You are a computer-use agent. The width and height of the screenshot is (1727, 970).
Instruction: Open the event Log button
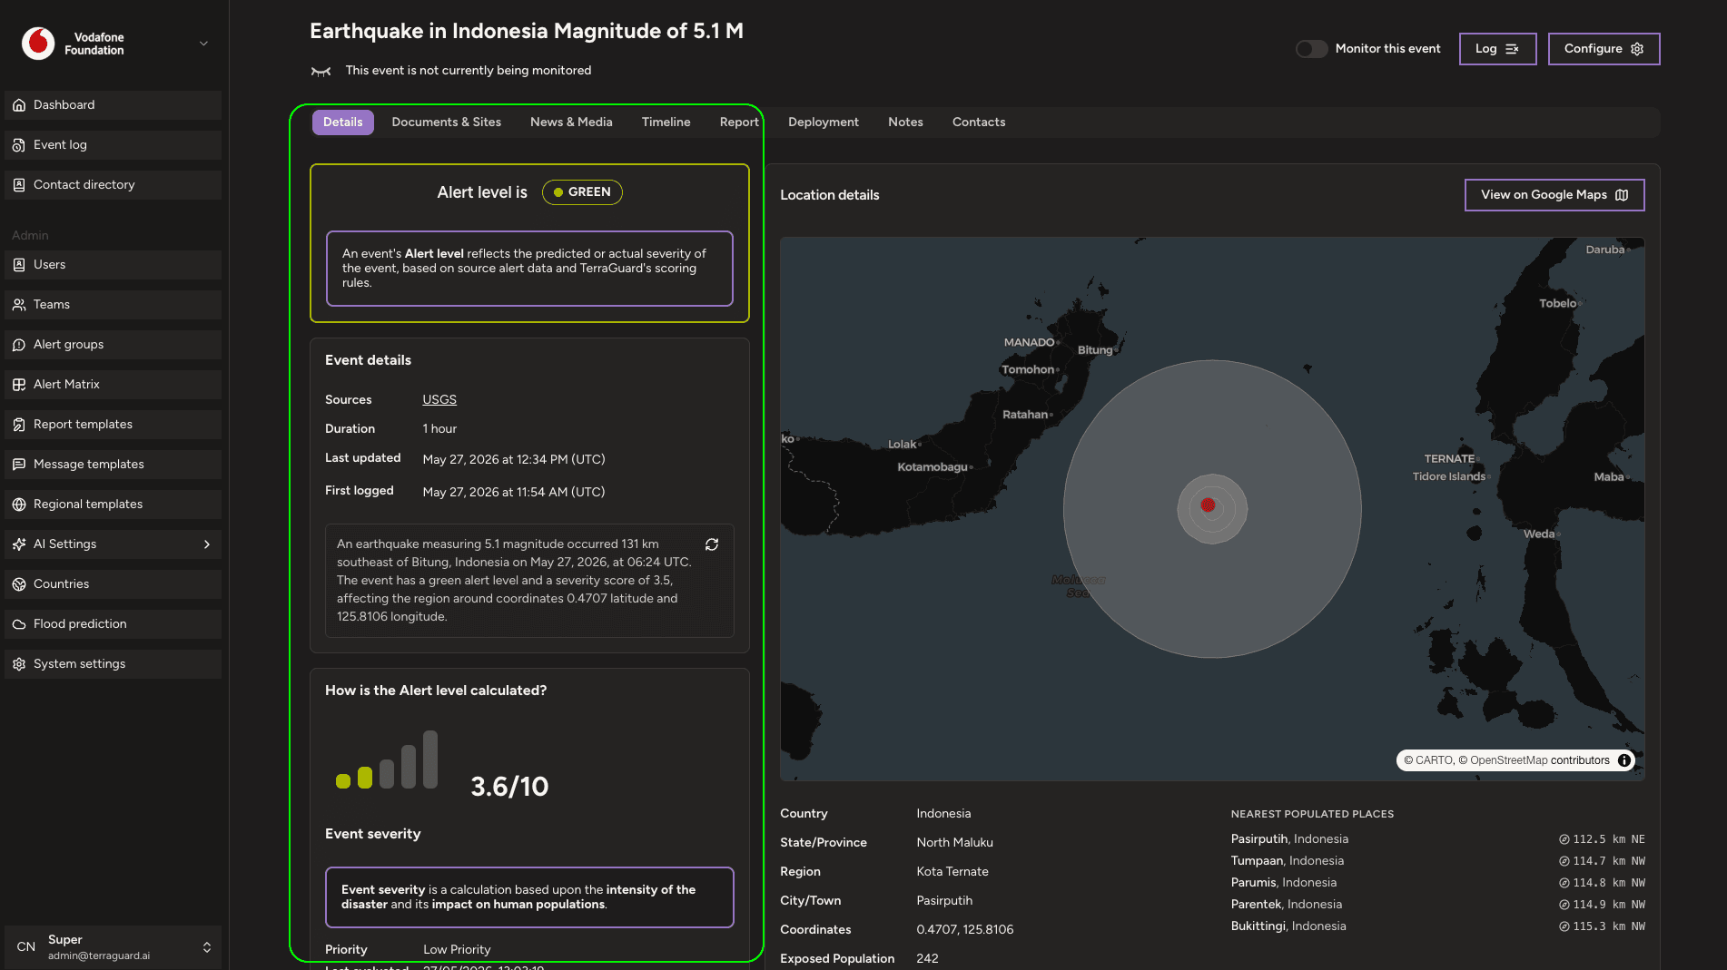[x=1497, y=49]
